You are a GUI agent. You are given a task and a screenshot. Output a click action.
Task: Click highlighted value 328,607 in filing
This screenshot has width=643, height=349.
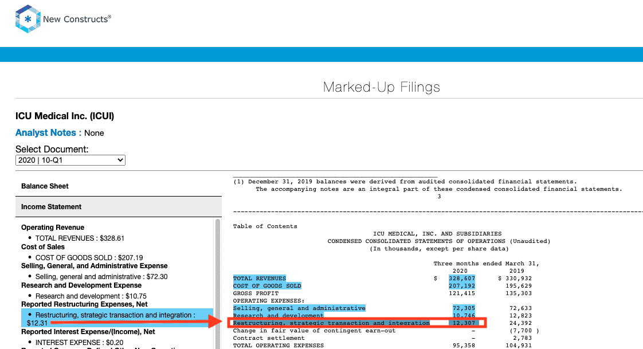(462, 278)
